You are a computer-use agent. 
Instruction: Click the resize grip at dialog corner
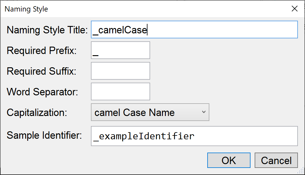[x=301, y=171]
